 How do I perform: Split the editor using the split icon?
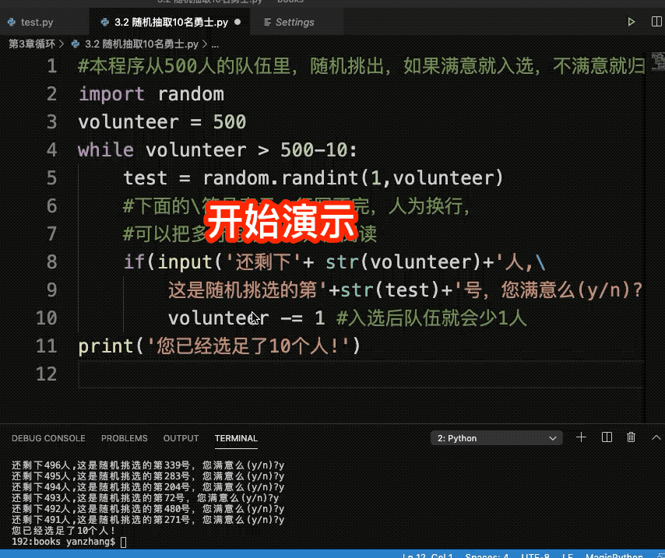(x=656, y=21)
